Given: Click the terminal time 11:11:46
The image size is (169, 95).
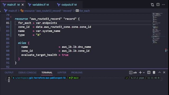Looking at the screenshot, I should (152, 78).
